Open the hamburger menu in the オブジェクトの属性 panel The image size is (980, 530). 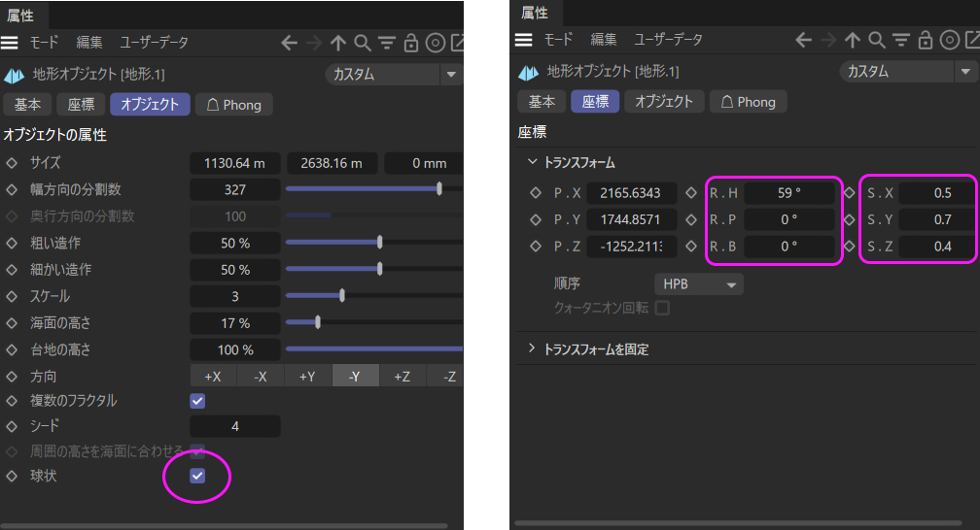(10, 43)
